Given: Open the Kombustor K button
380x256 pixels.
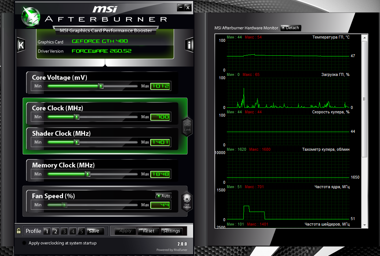Looking at the screenshot, I should (21, 45).
